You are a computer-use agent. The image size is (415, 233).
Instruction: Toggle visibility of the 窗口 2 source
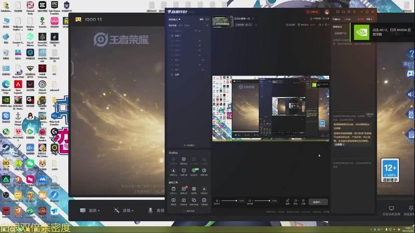203,60
